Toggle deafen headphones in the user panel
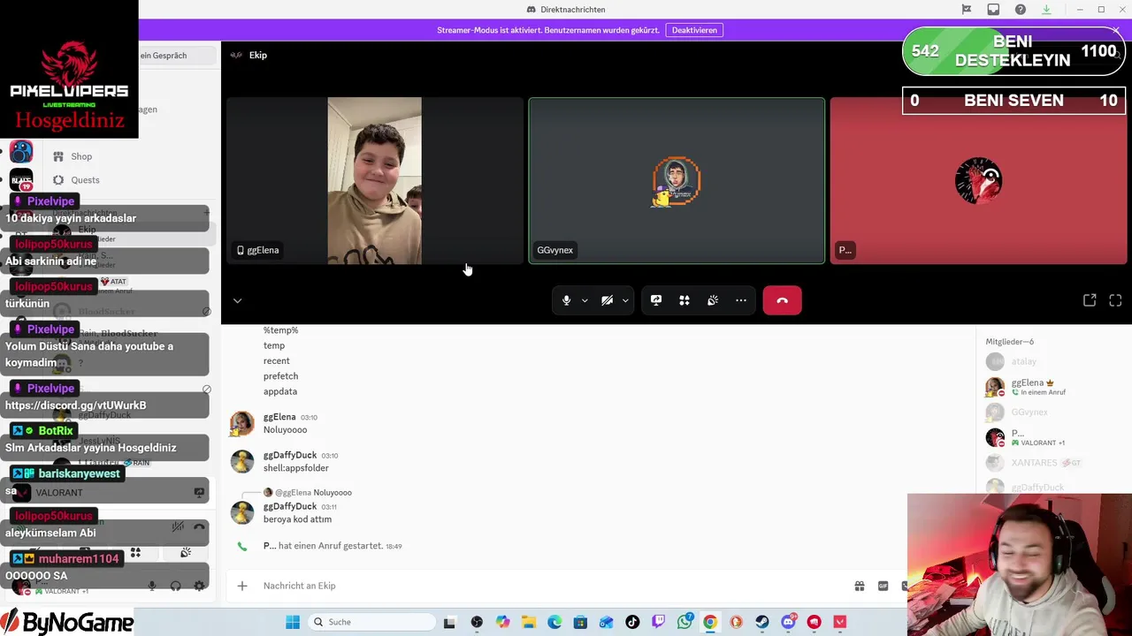The width and height of the screenshot is (1132, 636). point(175,586)
